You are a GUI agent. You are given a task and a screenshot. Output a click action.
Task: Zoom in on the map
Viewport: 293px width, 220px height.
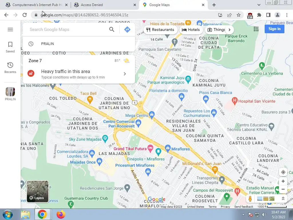point(283,181)
